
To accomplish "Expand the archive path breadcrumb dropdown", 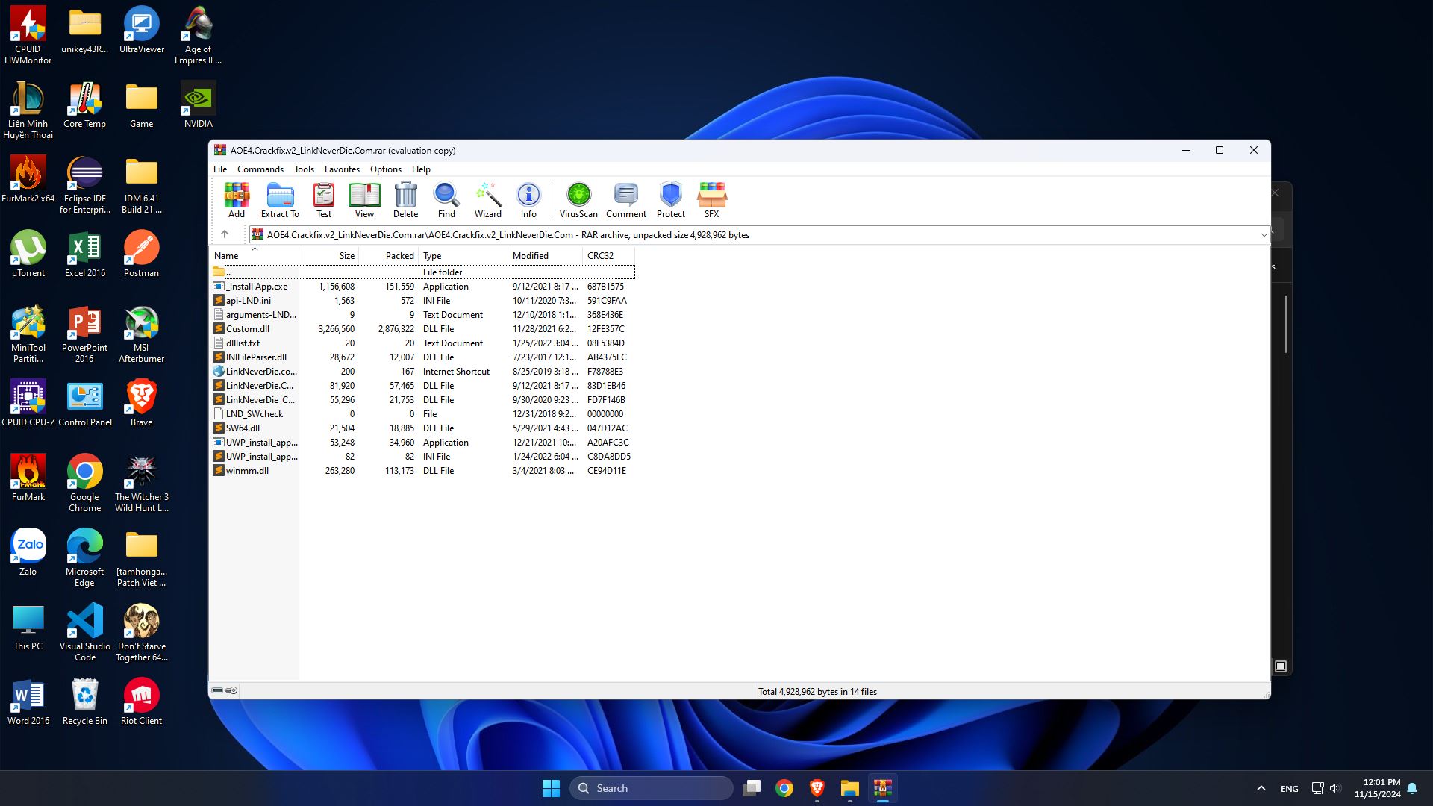I will pyautogui.click(x=1264, y=234).
